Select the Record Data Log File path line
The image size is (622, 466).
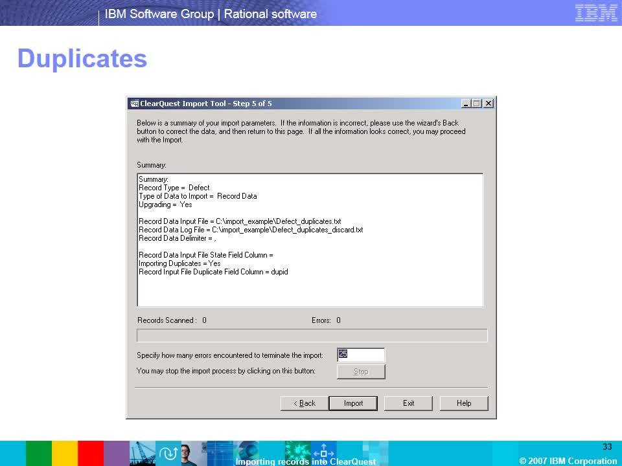[x=251, y=229]
